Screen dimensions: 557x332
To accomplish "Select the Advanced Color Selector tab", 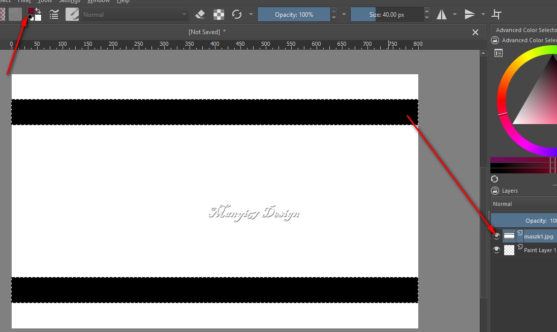I will click(x=526, y=30).
